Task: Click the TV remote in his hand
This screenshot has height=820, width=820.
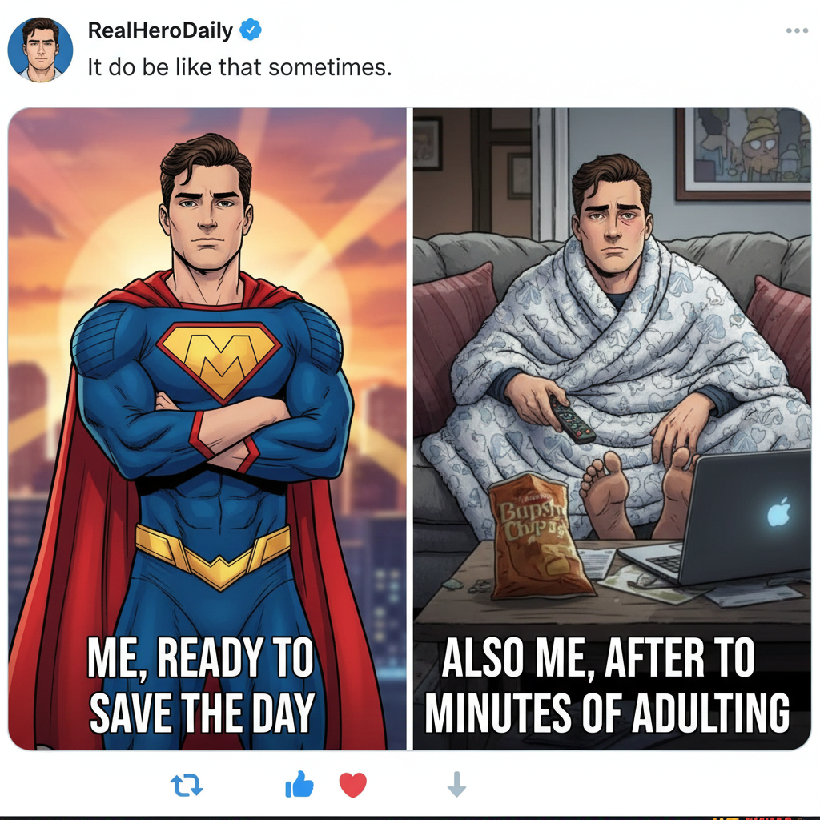Action: (x=570, y=417)
